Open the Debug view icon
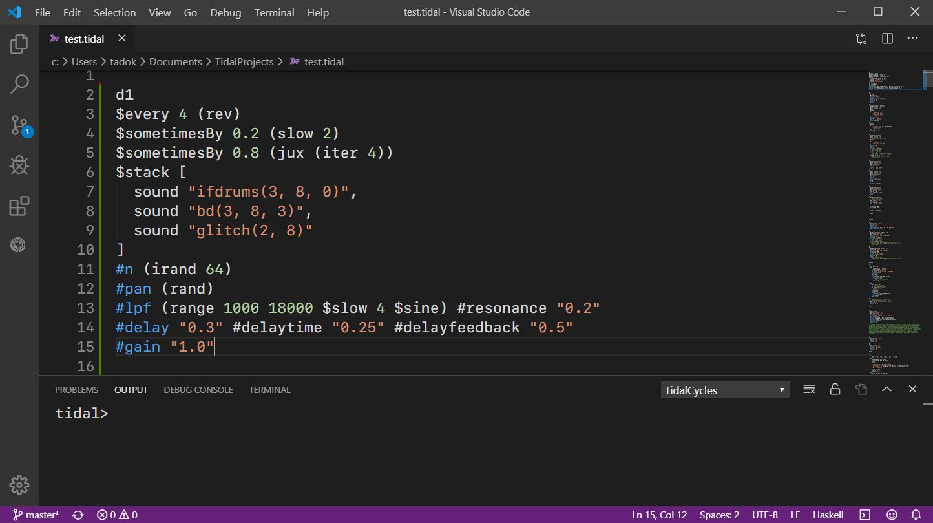This screenshot has width=933, height=523. click(19, 165)
